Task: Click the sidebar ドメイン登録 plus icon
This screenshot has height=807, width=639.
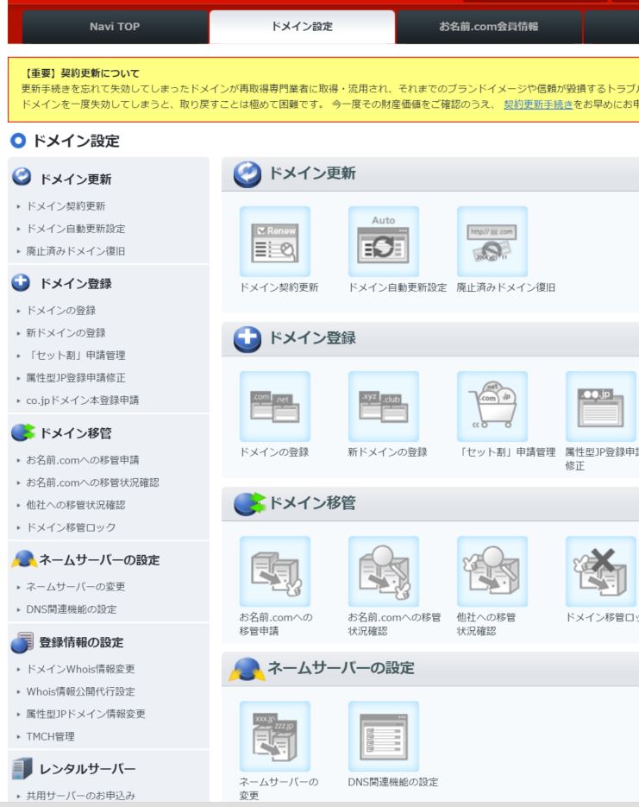Action: pos(21,282)
